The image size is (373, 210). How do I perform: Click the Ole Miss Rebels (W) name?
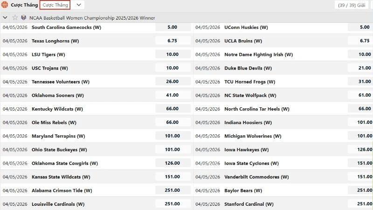54,122
